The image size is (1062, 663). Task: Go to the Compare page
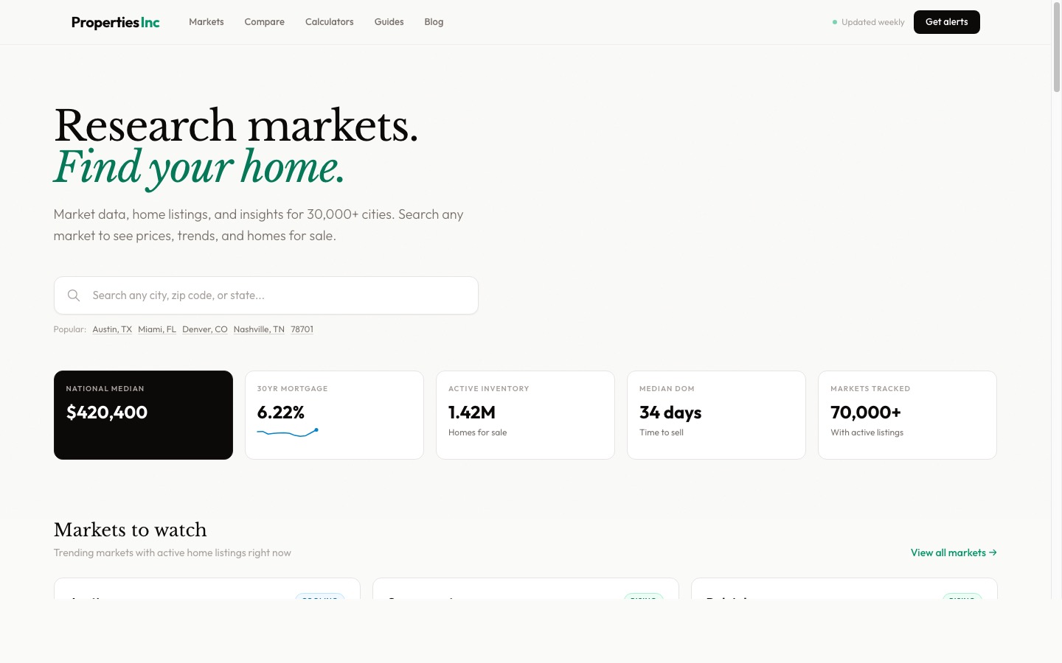(x=264, y=22)
